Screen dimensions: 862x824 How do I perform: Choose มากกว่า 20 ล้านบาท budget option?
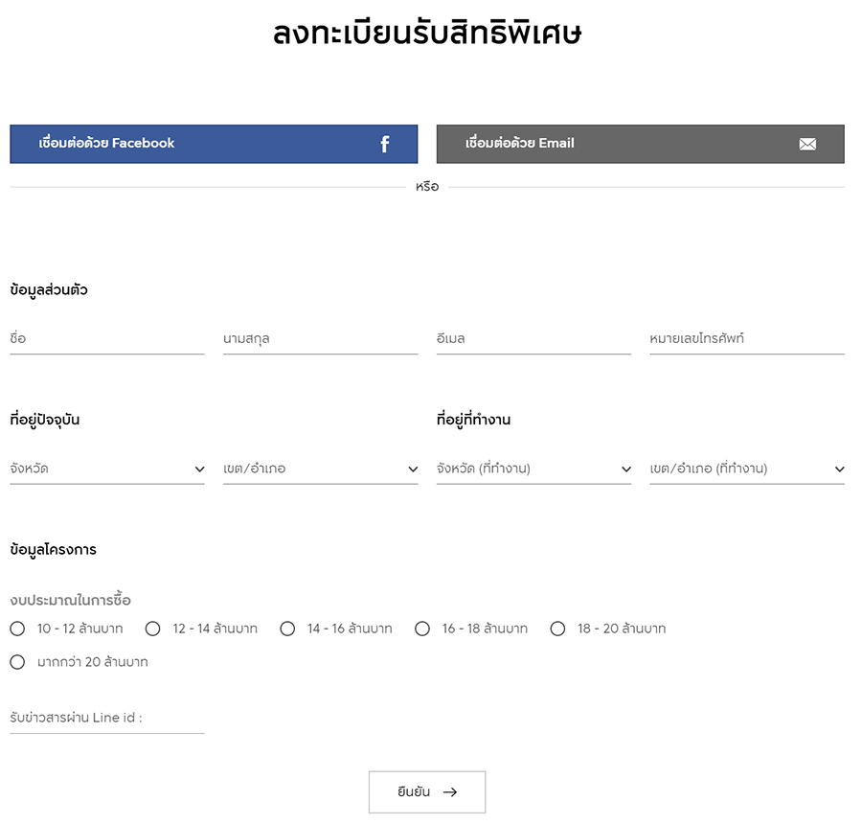(x=17, y=662)
